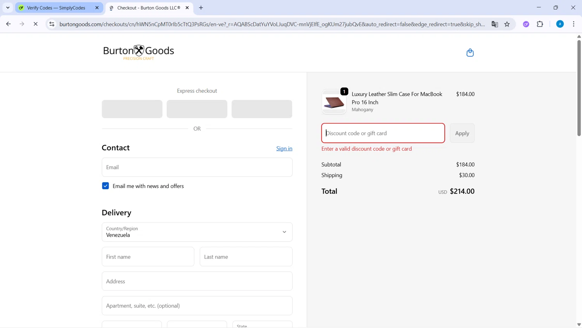This screenshot has height=328, width=582.
Task: Uncheck Email me with news and offers
Action: coord(106,186)
